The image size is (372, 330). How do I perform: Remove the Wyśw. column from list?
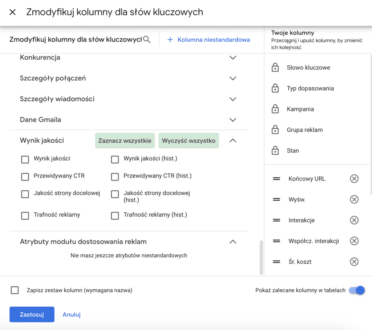(x=354, y=199)
